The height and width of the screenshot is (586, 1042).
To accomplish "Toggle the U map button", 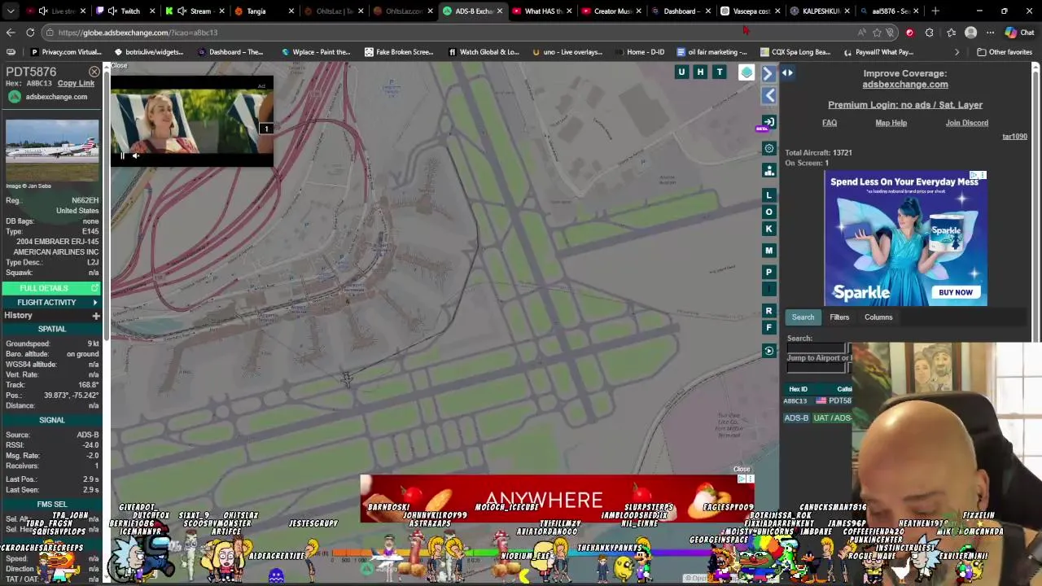I will pyautogui.click(x=681, y=72).
